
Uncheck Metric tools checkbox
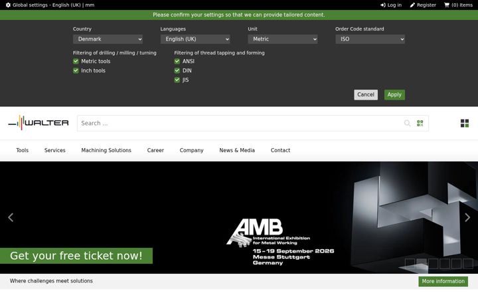[76, 61]
